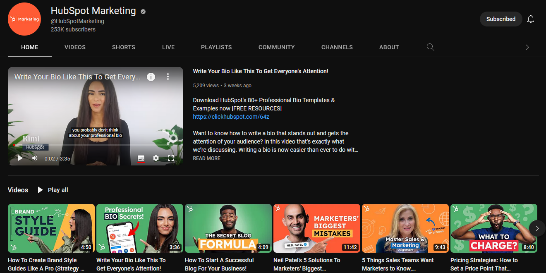Screen dimensions: 546x273
Task: Click the '253K subscribers' text
Action: 73,29
